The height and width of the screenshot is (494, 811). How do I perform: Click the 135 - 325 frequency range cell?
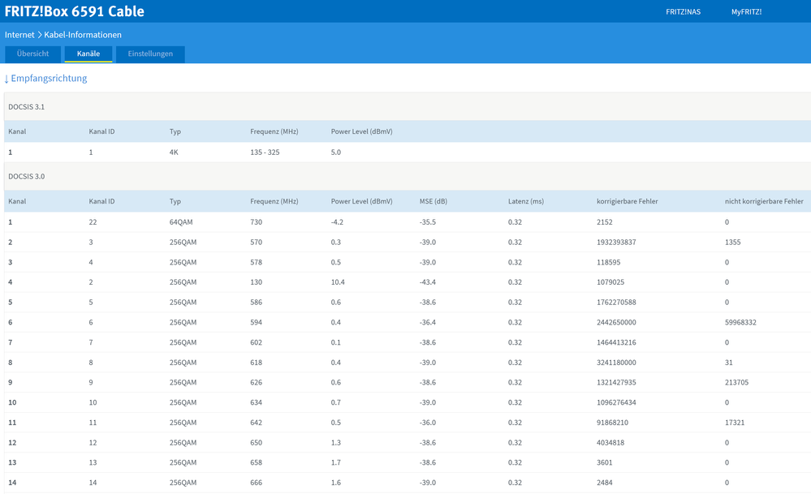[265, 152]
